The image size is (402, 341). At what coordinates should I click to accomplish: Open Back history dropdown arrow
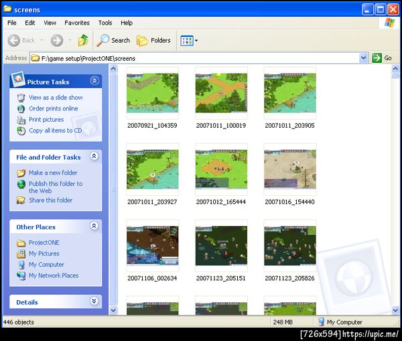[42, 40]
